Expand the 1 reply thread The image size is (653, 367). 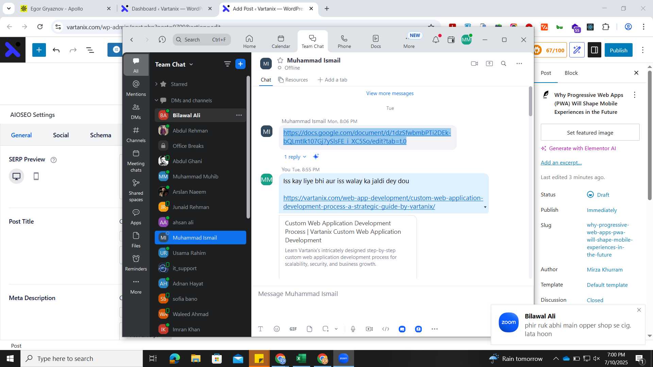point(295,157)
